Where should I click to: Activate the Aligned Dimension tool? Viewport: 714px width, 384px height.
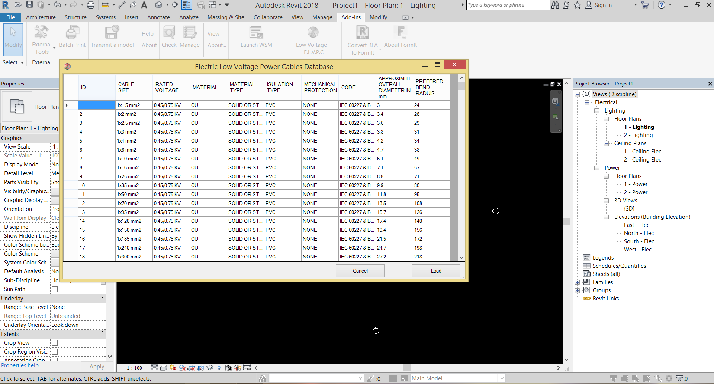click(122, 5)
